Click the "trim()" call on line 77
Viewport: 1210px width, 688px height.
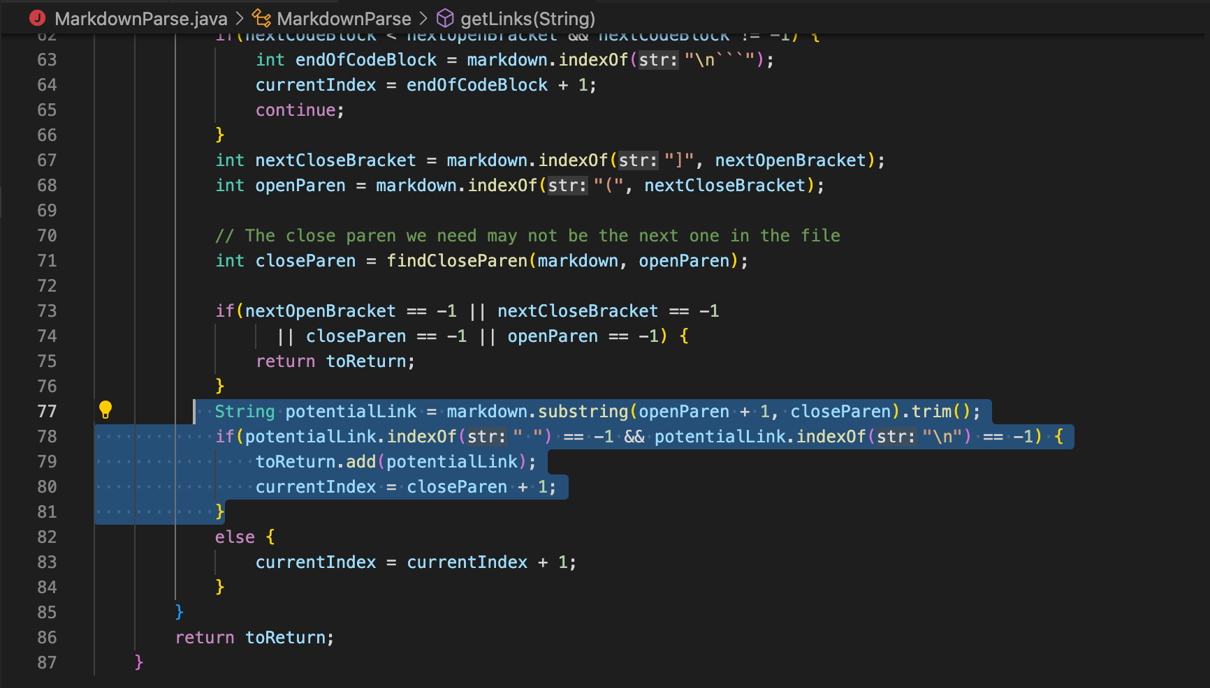(941, 412)
